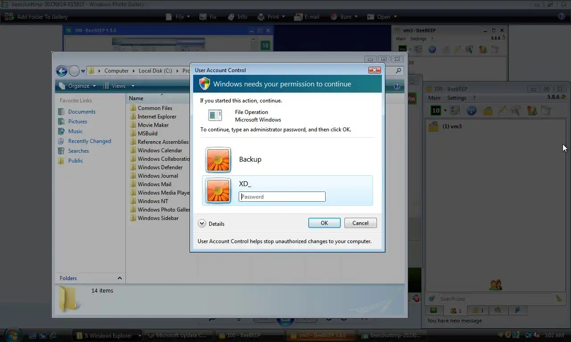
Task: Select the Backup account picture
Action: pyautogui.click(x=218, y=160)
